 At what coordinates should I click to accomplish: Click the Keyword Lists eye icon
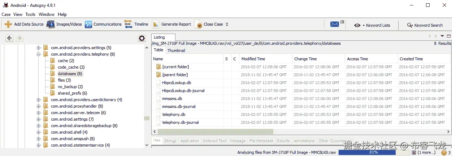(x=357, y=25)
